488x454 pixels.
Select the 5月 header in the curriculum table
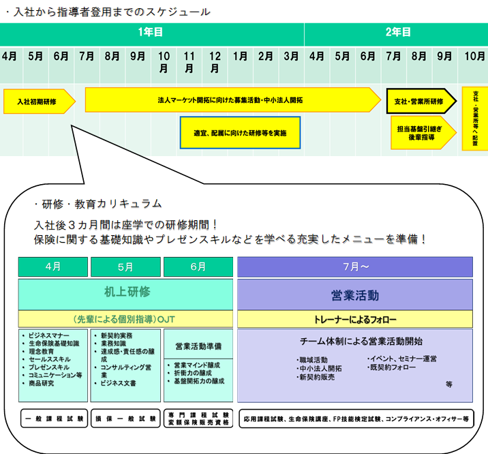125,267
